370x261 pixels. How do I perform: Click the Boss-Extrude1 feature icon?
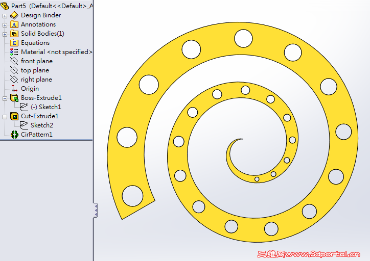(x=14, y=98)
